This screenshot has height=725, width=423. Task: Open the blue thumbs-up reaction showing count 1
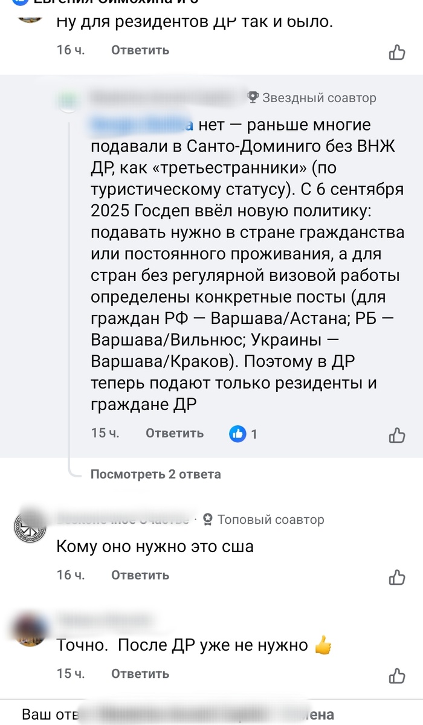(x=237, y=433)
